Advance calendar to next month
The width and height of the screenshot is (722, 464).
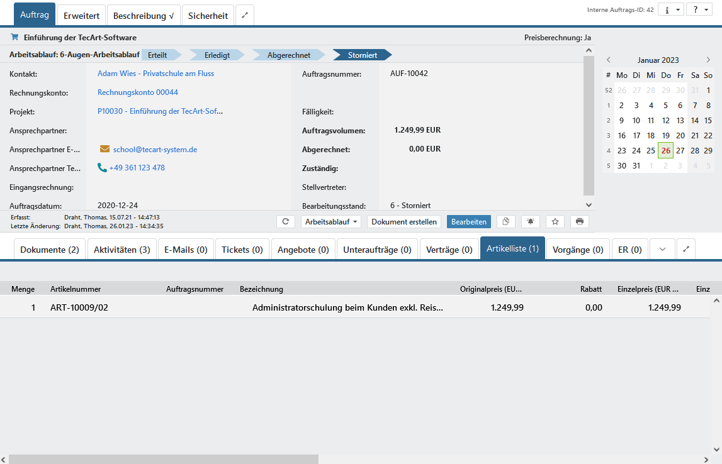pos(708,60)
